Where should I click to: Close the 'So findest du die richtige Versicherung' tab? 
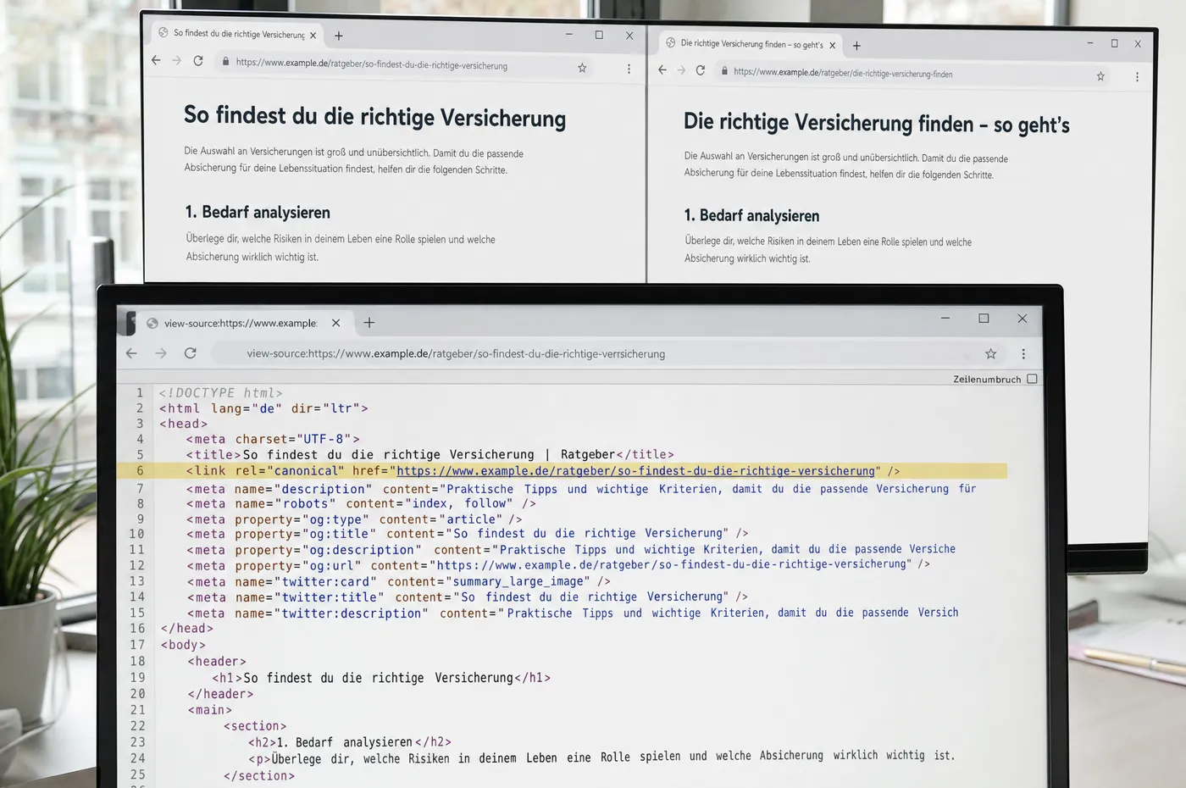[313, 36]
